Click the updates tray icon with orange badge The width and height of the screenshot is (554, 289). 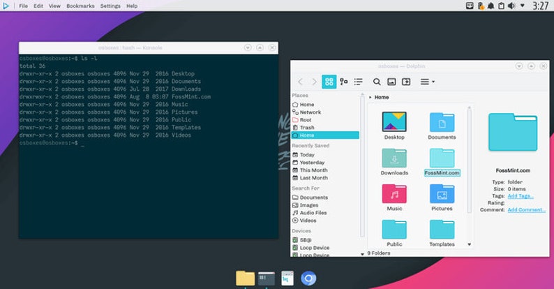pyautogui.click(x=481, y=6)
